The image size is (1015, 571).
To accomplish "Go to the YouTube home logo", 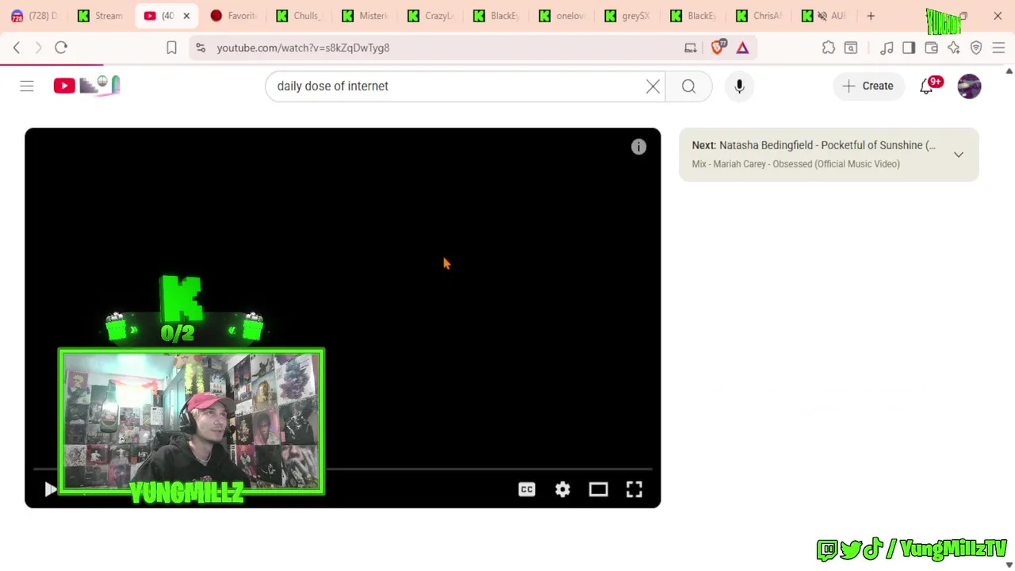I will coord(86,85).
